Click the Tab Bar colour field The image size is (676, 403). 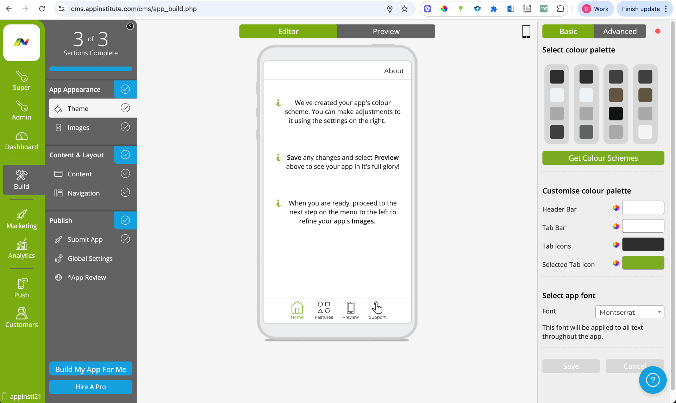[643, 226]
